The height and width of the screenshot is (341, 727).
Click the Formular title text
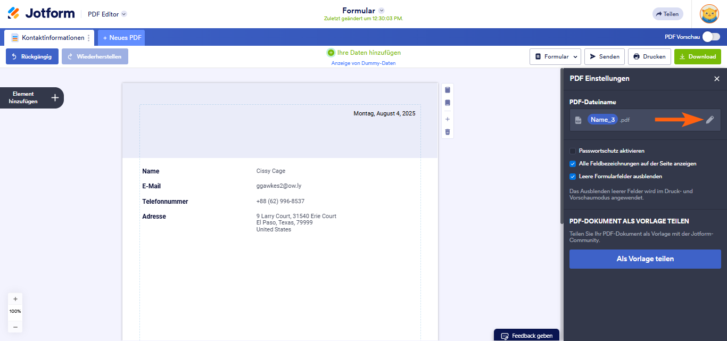[359, 11]
